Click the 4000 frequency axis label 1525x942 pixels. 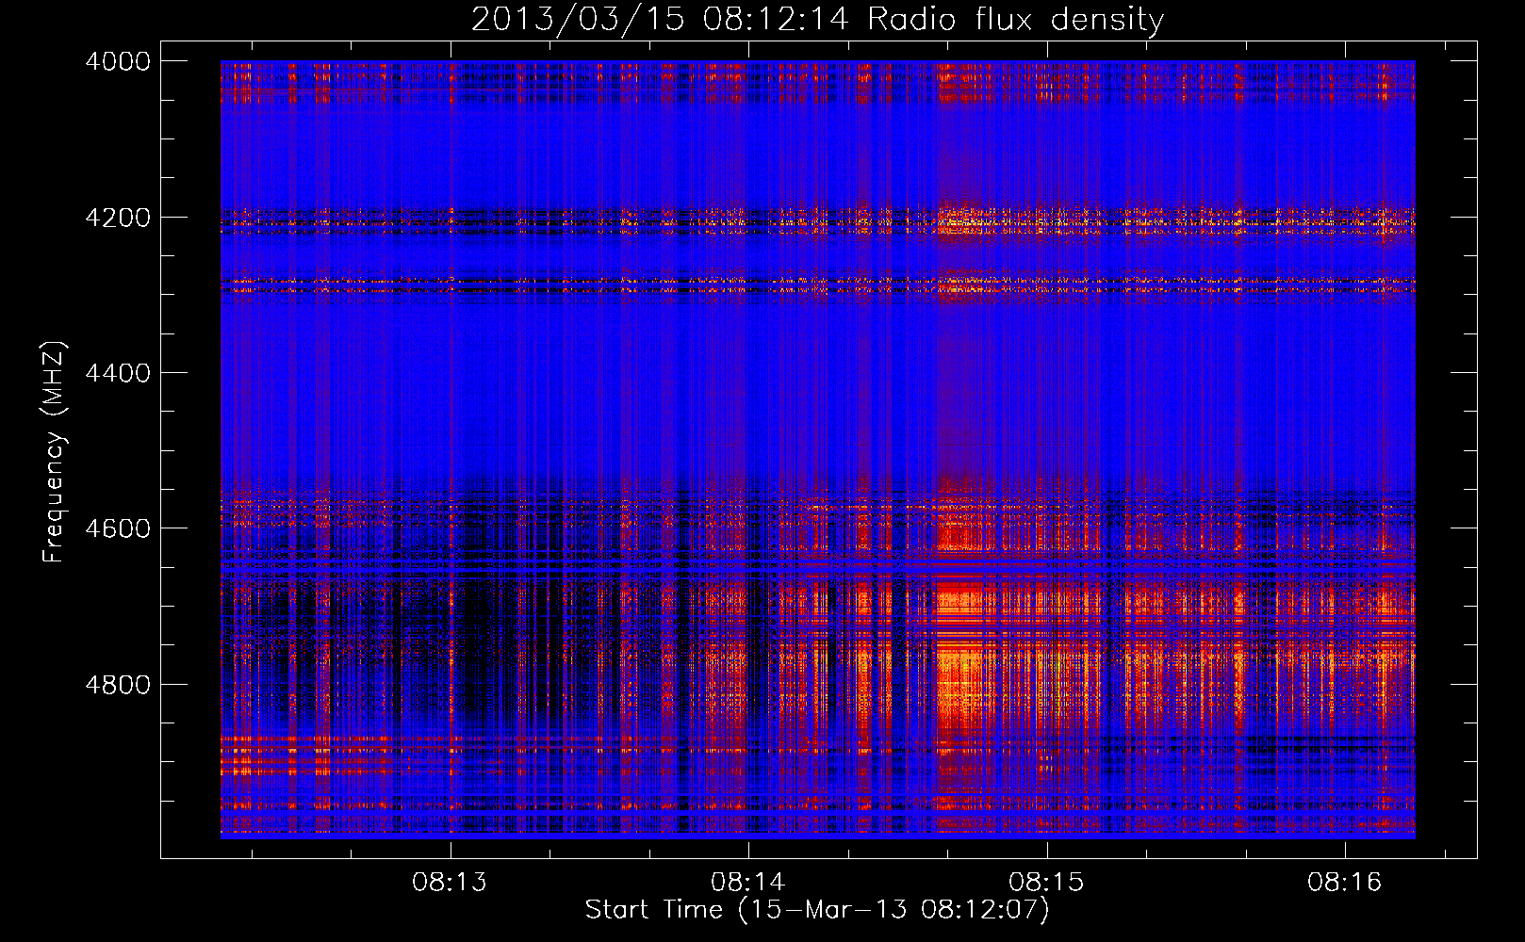point(118,61)
